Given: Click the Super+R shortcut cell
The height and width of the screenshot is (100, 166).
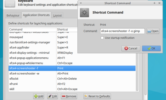Looking at the screenshot, I should pyautogui.click(x=63, y=48).
